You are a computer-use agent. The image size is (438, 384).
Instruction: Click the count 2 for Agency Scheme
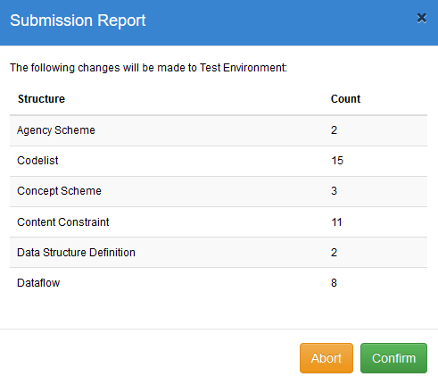pos(334,130)
